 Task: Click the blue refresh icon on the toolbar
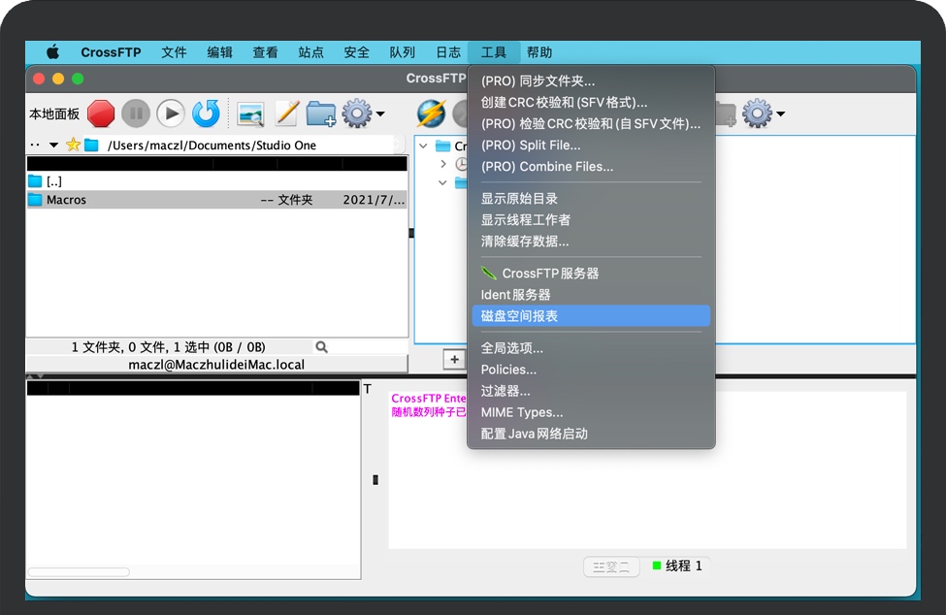[206, 113]
